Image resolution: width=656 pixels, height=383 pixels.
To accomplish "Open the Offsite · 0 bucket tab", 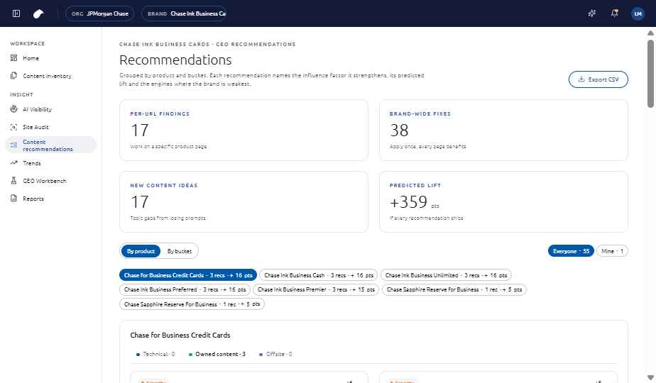I will tap(275, 354).
